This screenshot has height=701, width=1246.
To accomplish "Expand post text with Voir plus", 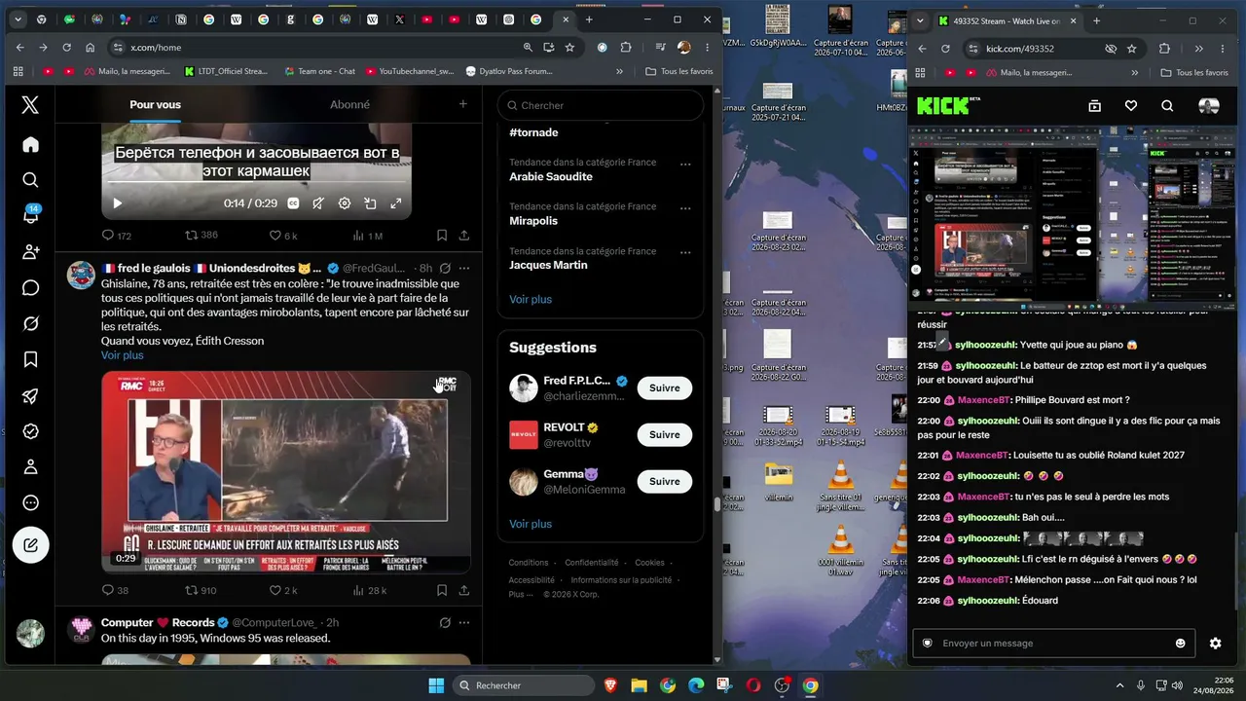I will tap(123, 355).
